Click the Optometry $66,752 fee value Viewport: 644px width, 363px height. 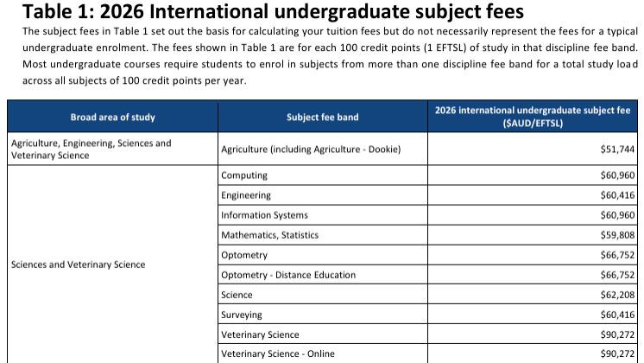(x=617, y=255)
